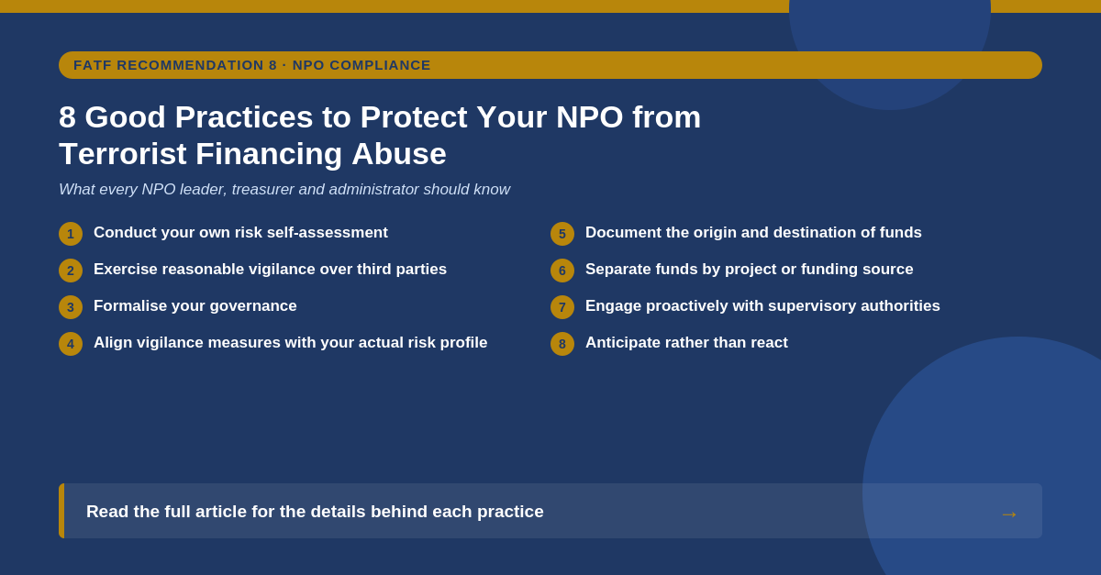Image resolution: width=1101 pixels, height=575 pixels.
Task: Click the number 1 badge icon
Action: [x=71, y=234]
